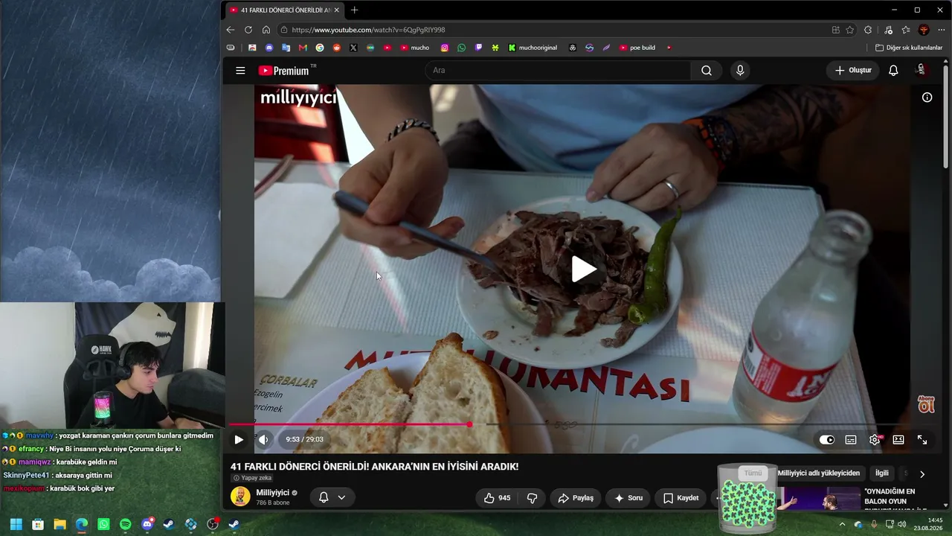Click the Kaydet save button

681,498
